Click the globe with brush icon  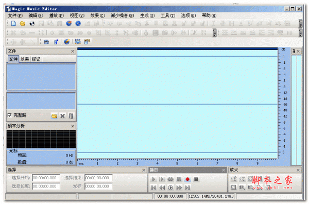pyautogui.click(x=67, y=42)
